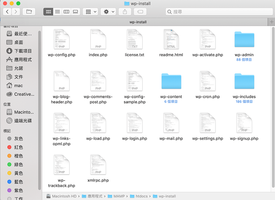Select the wp-mail.php file
The height and width of the screenshot is (200, 275).
pyautogui.click(x=171, y=127)
